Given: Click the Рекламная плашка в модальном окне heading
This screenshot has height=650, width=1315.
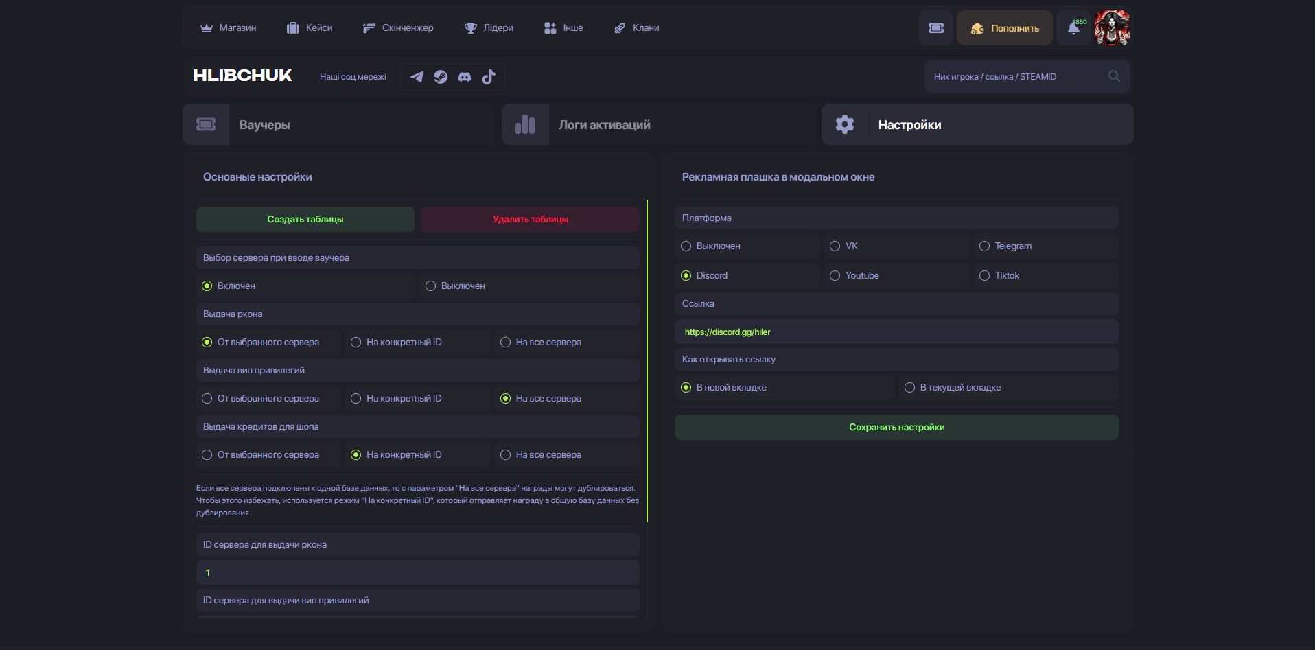Looking at the screenshot, I should (778, 177).
